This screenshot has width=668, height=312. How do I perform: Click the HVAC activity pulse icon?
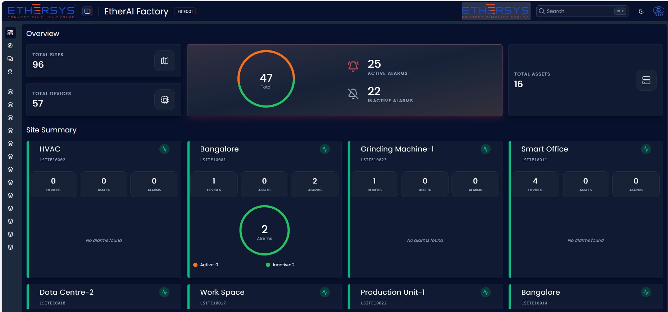click(164, 149)
